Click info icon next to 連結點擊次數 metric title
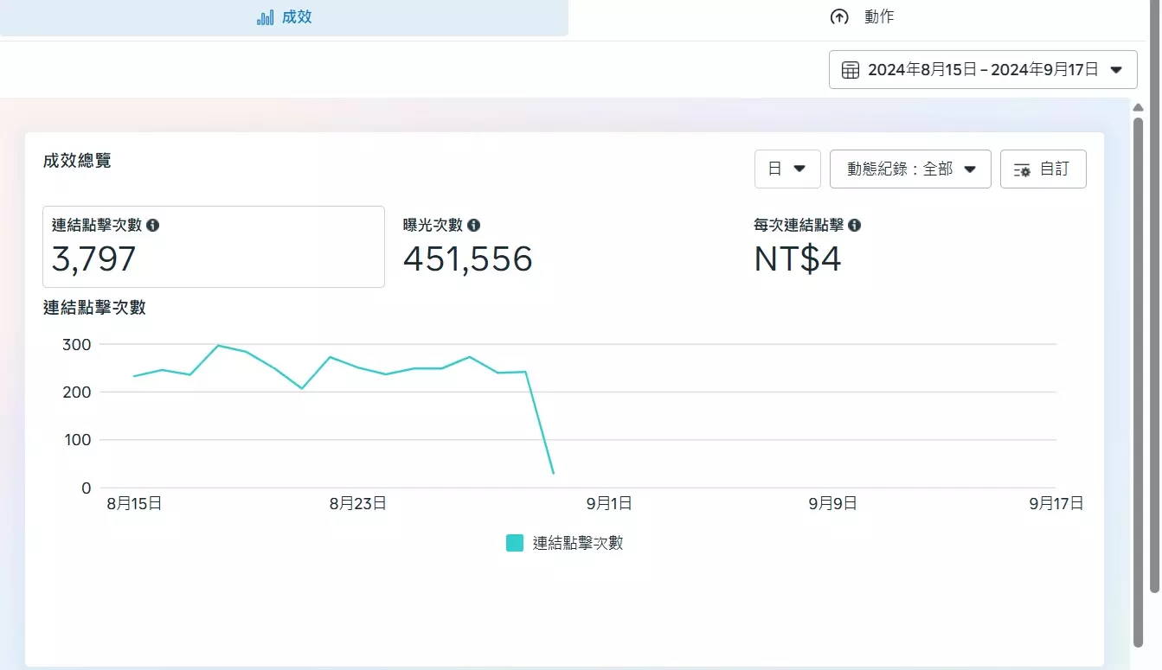Screen dimensions: 1162x670 point(153,225)
